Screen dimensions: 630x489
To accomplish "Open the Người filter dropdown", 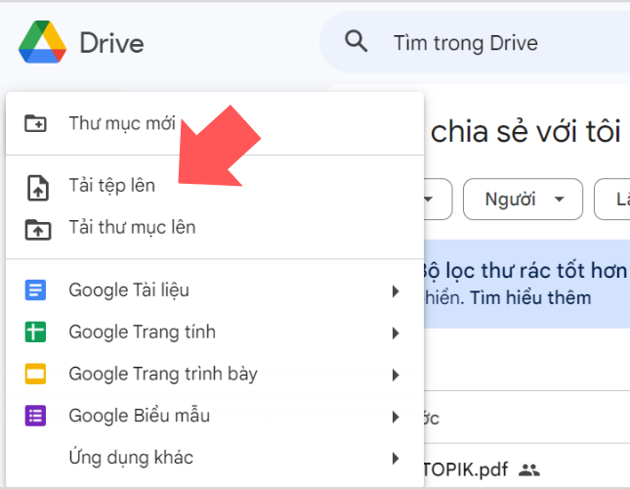I will coord(522,200).
